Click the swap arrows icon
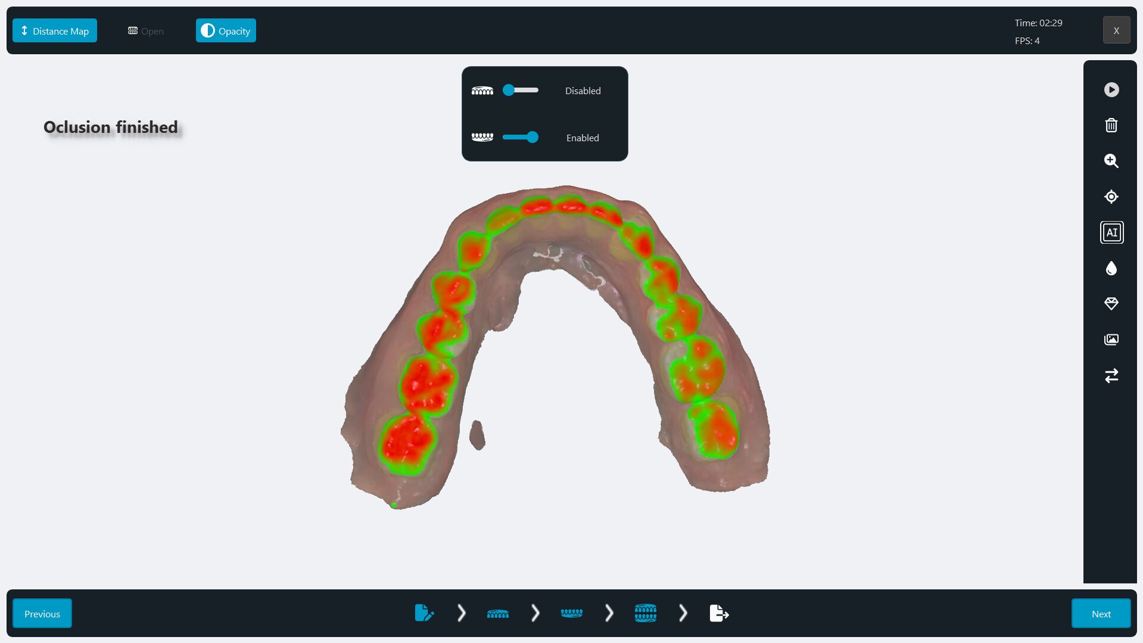Screen dimensions: 1143x643 (x=1111, y=375)
